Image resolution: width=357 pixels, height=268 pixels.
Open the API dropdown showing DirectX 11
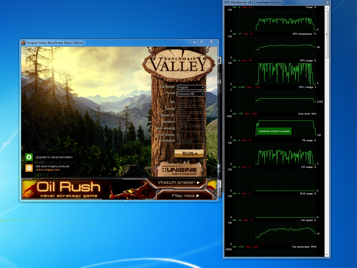pos(191,103)
